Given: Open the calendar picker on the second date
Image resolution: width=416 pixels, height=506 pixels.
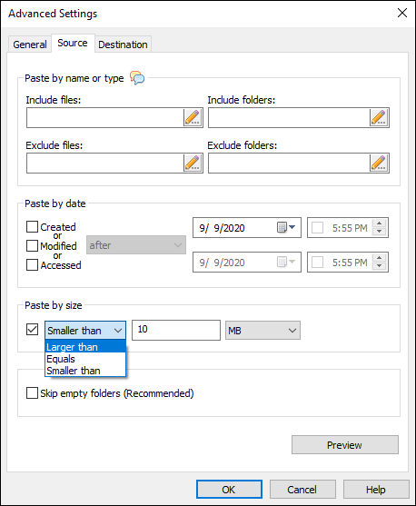Looking at the screenshot, I should pyautogui.click(x=286, y=262).
